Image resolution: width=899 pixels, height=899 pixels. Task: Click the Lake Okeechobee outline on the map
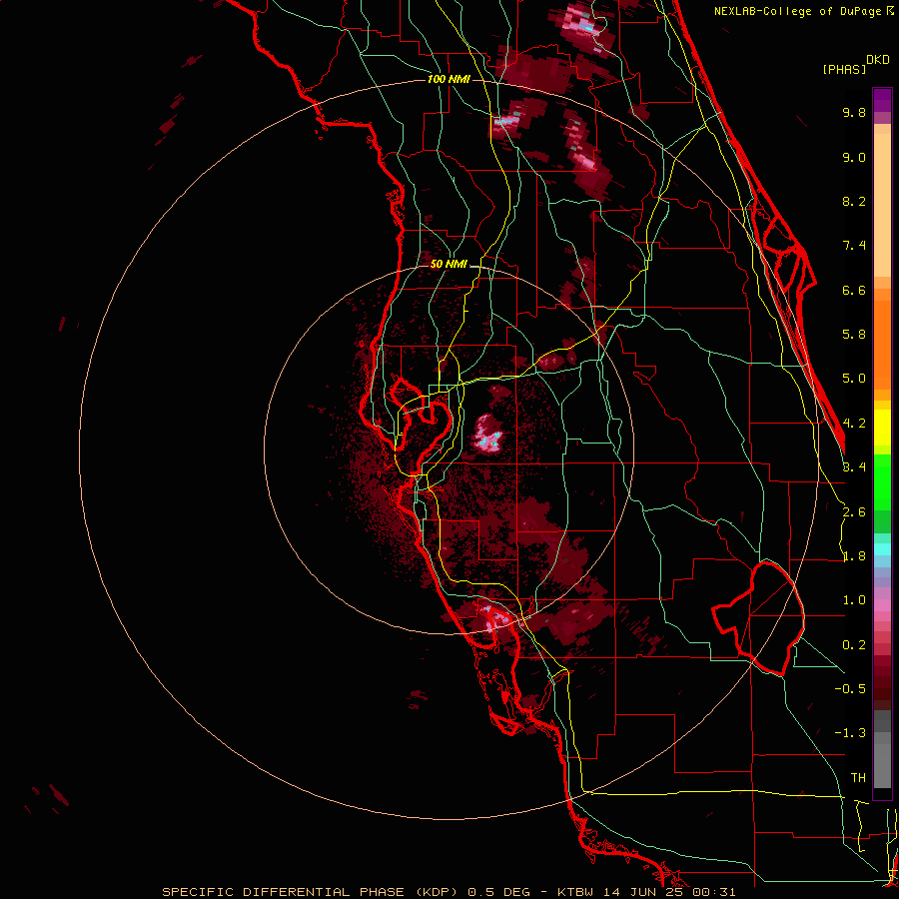[758, 618]
